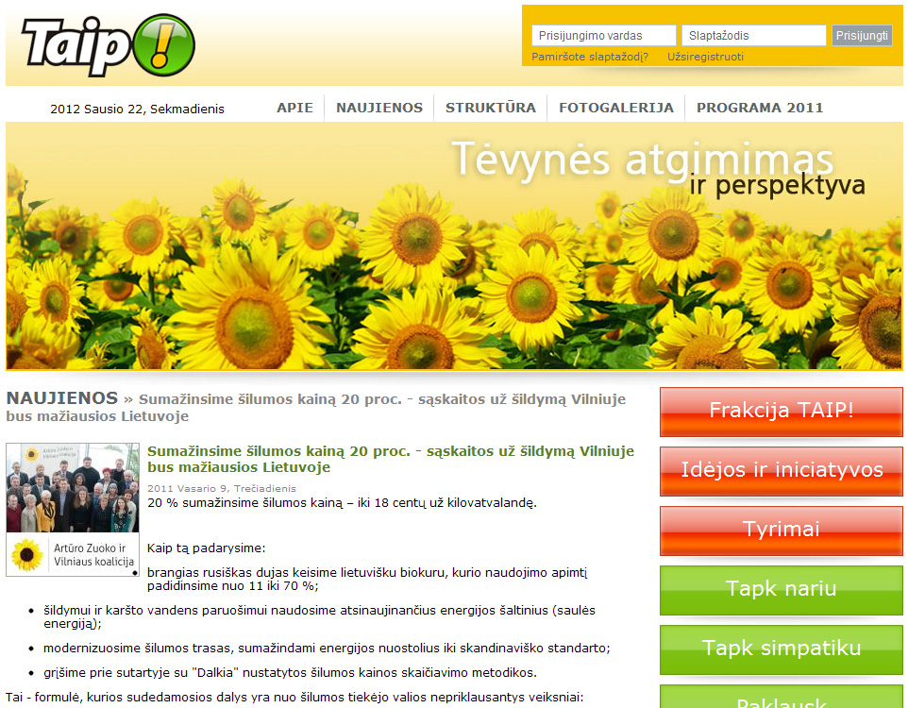Select the green Tapk simpatiku button
The height and width of the screenshot is (708, 908).
click(782, 649)
